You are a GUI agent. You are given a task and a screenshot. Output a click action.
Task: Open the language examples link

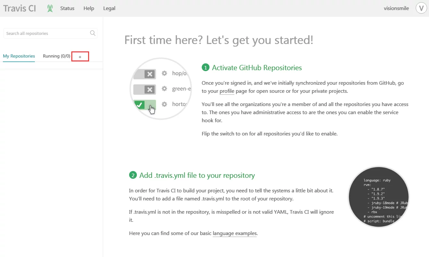[235, 233]
